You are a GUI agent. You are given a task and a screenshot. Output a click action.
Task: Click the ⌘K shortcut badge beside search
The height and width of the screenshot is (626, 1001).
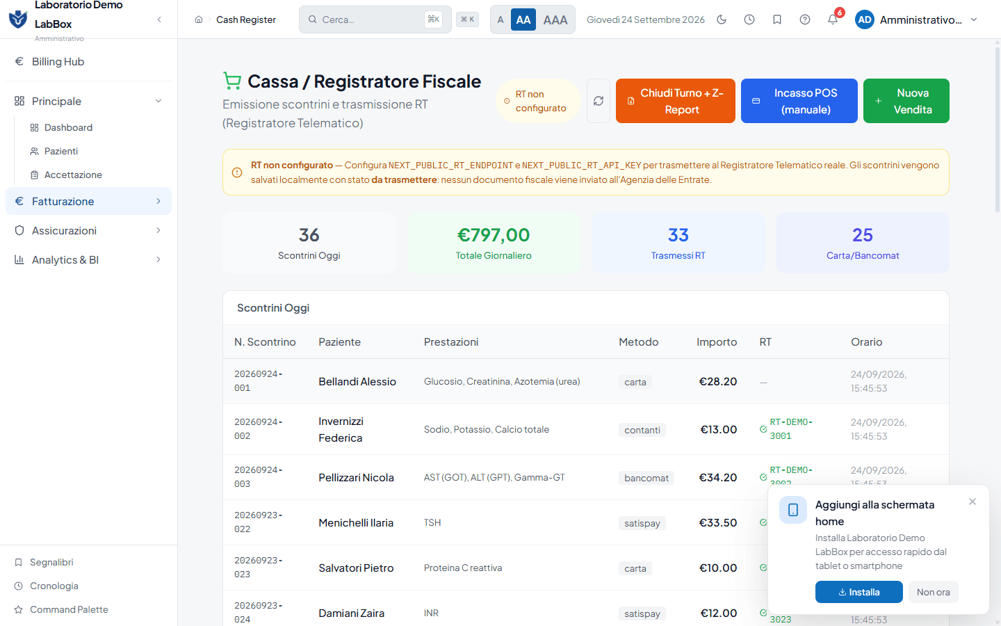(x=468, y=19)
